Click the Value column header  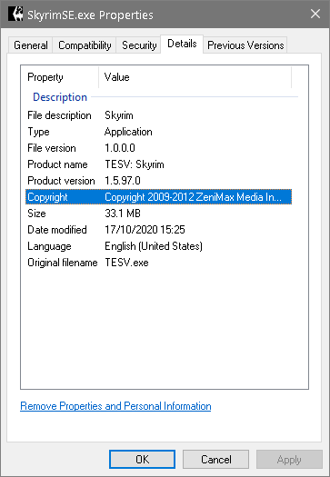point(195,77)
